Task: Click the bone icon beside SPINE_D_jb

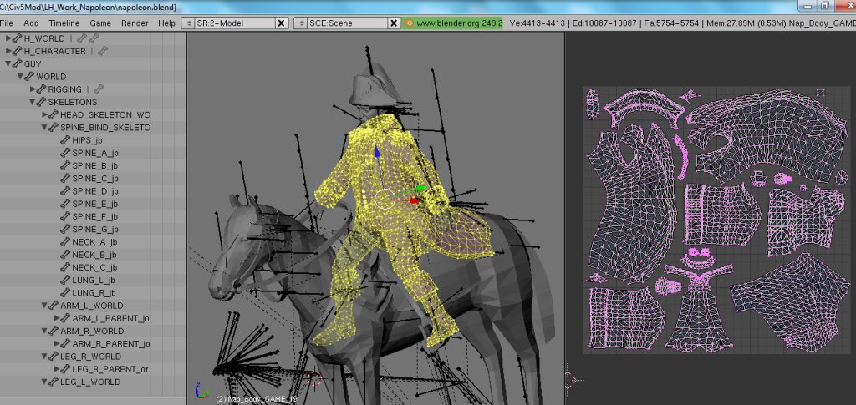Action: [65, 190]
